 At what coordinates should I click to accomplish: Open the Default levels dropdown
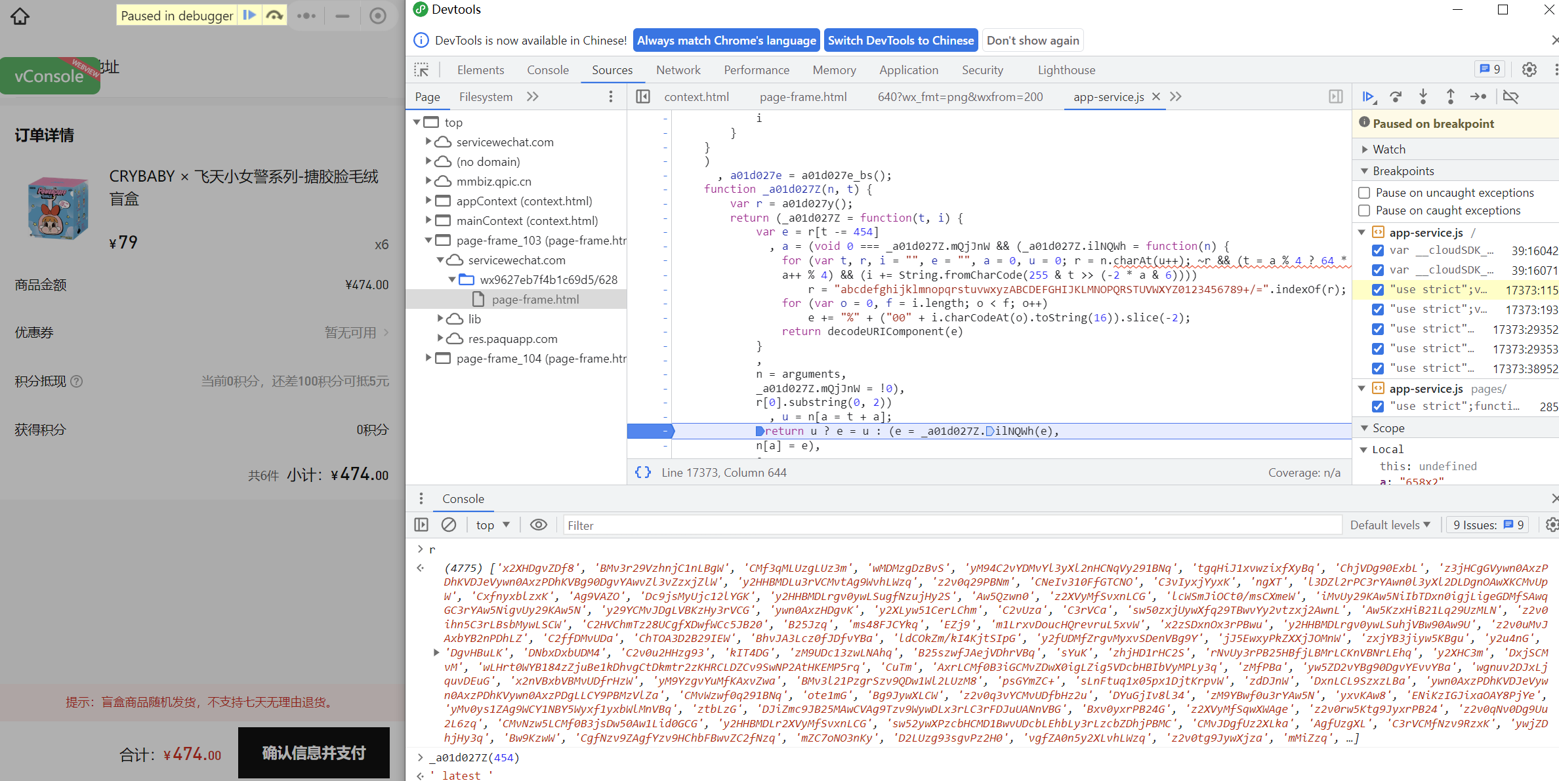tap(1390, 525)
